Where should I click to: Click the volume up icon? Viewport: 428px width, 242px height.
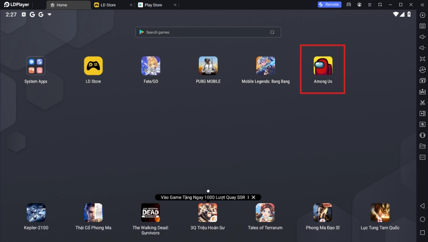[422, 37]
